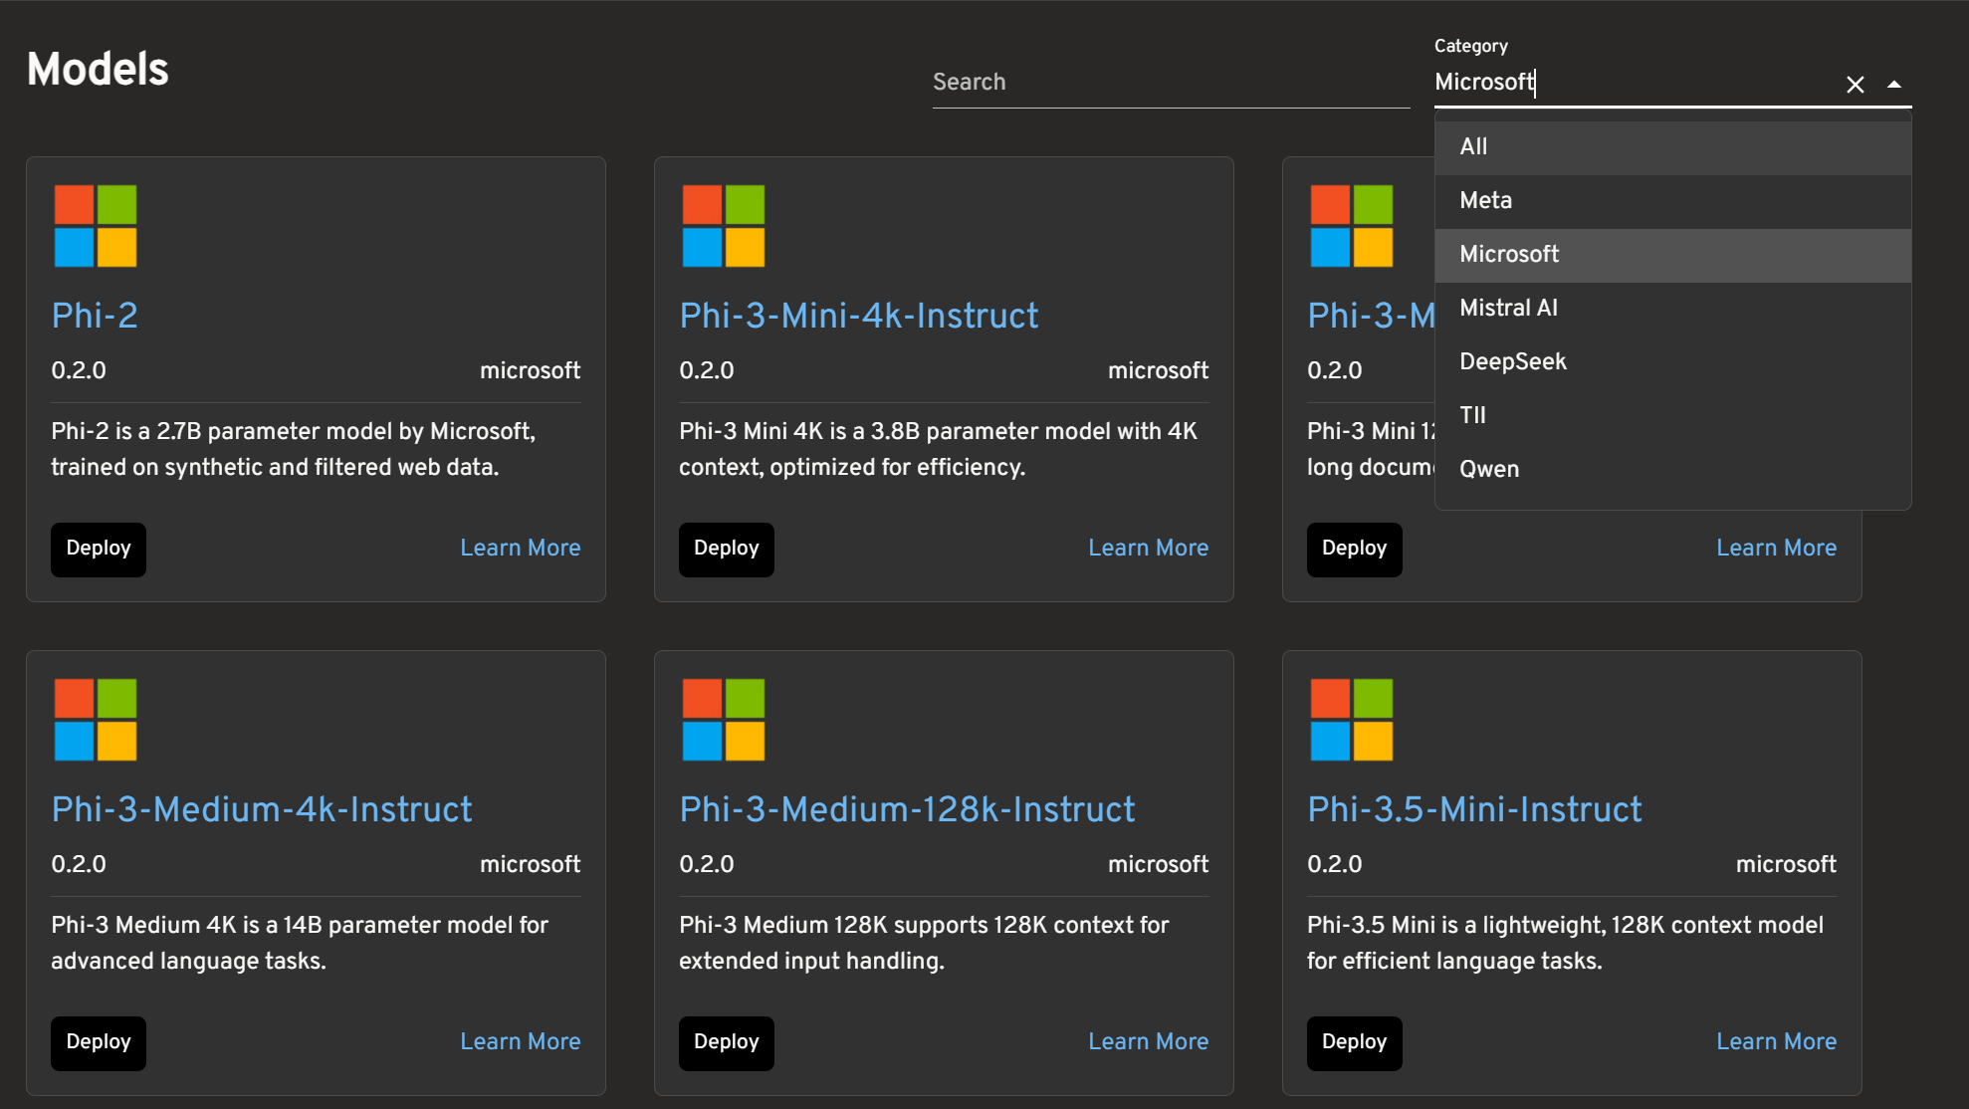The image size is (1969, 1109).
Task: Open the Phi-3.5-Mini-Instruct title link
Action: tap(1474, 809)
